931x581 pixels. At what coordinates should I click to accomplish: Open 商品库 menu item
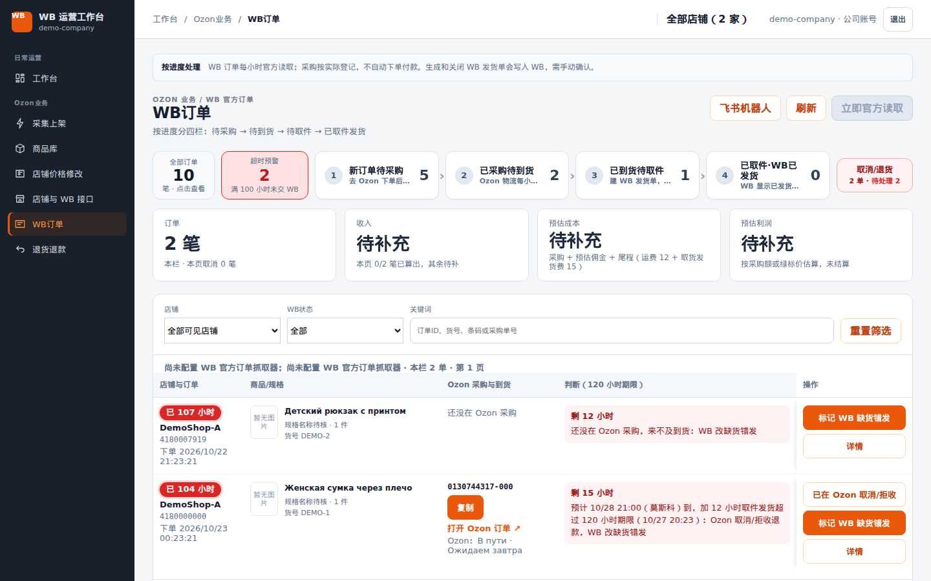pos(67,148)
